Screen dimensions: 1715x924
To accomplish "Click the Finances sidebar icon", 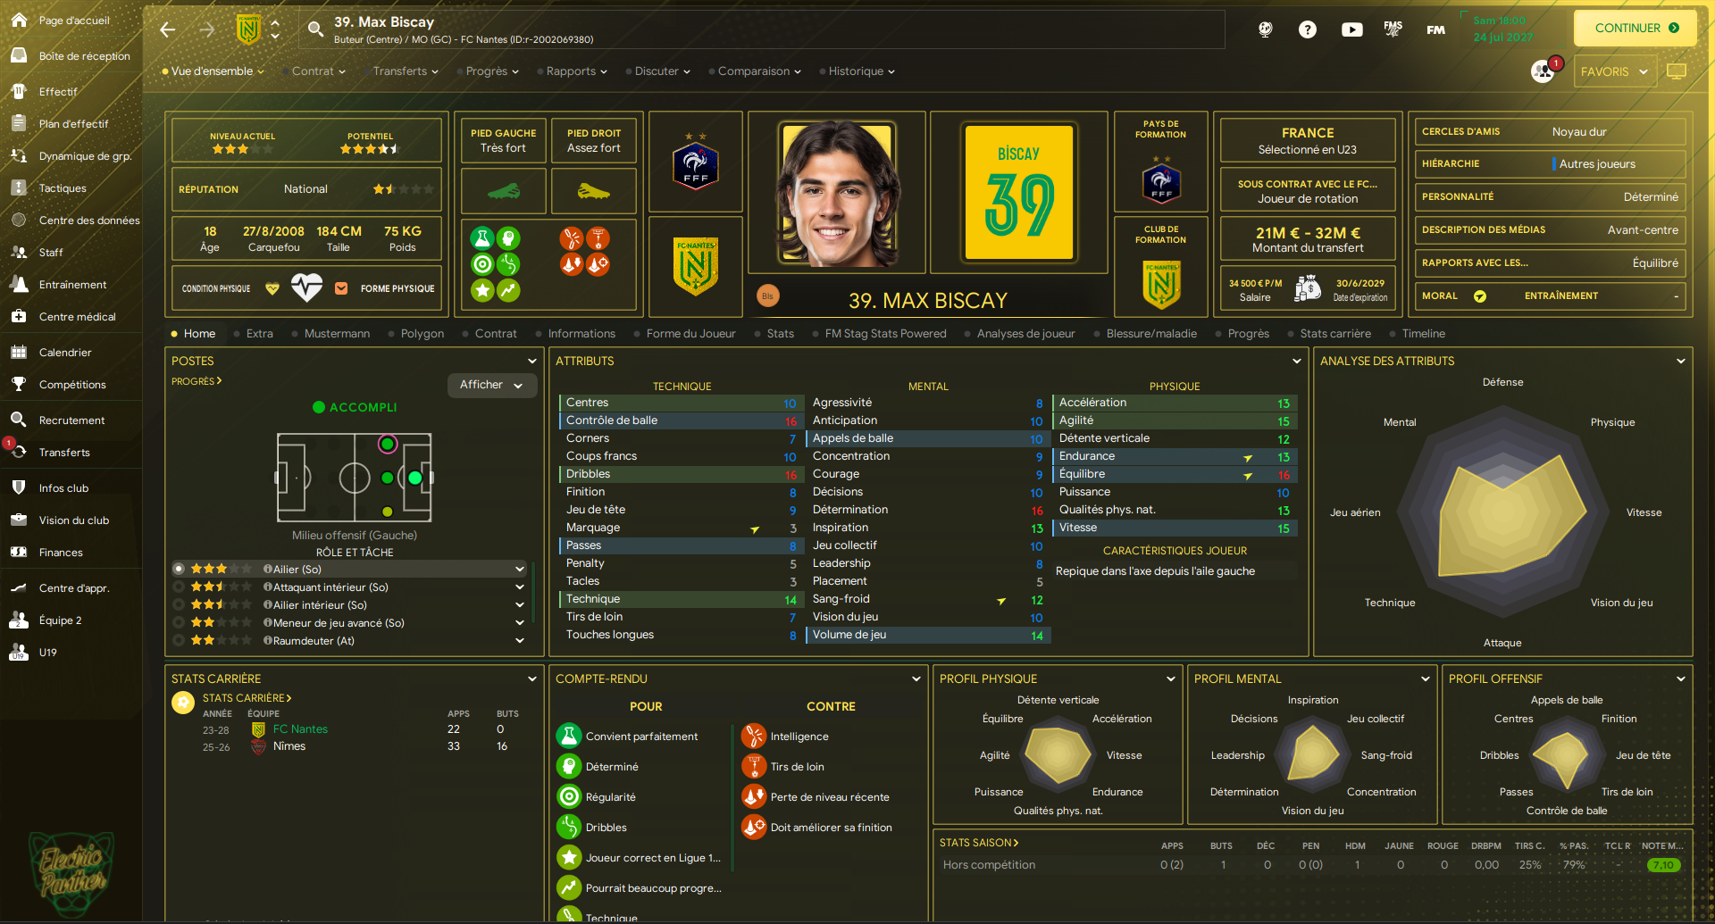I will [x=19, y=553].
